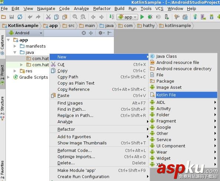Click Make Module 'app' entry
The height and width of the screenshot is (181, 220).
point(99,170)
